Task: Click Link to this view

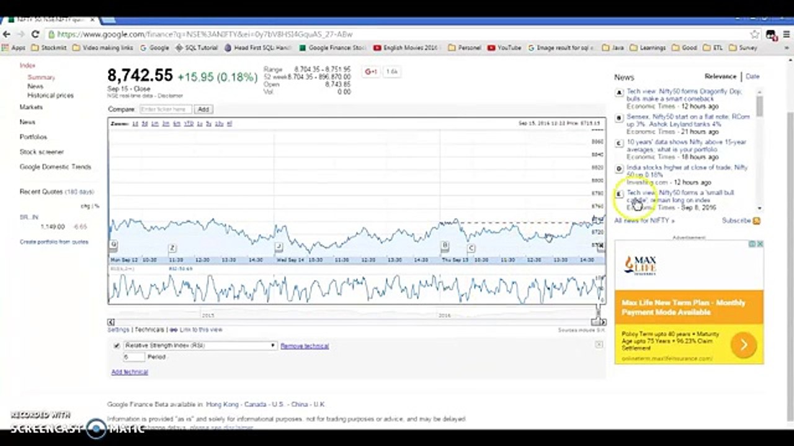Action: (201, 330)
